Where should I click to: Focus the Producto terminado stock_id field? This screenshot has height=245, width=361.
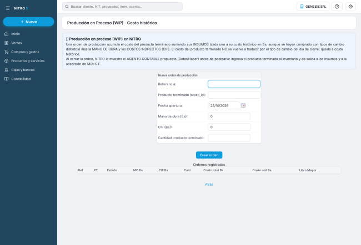click(234, 95)
